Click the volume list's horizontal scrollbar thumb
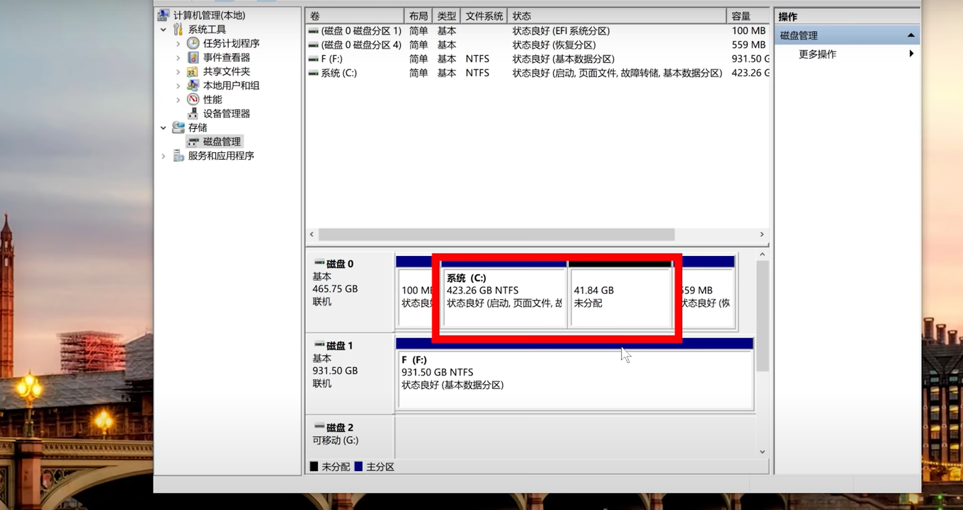 click(496, 234)
